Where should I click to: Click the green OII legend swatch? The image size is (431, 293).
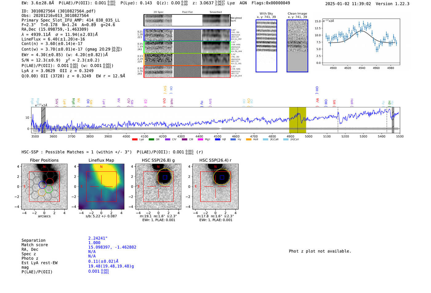coord(151,139)
